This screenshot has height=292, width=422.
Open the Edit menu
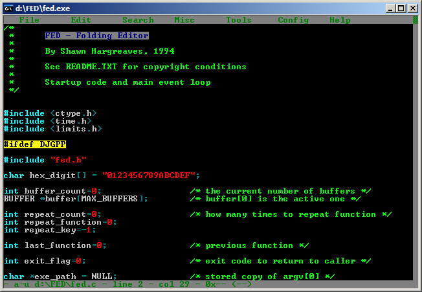(81, 20)
